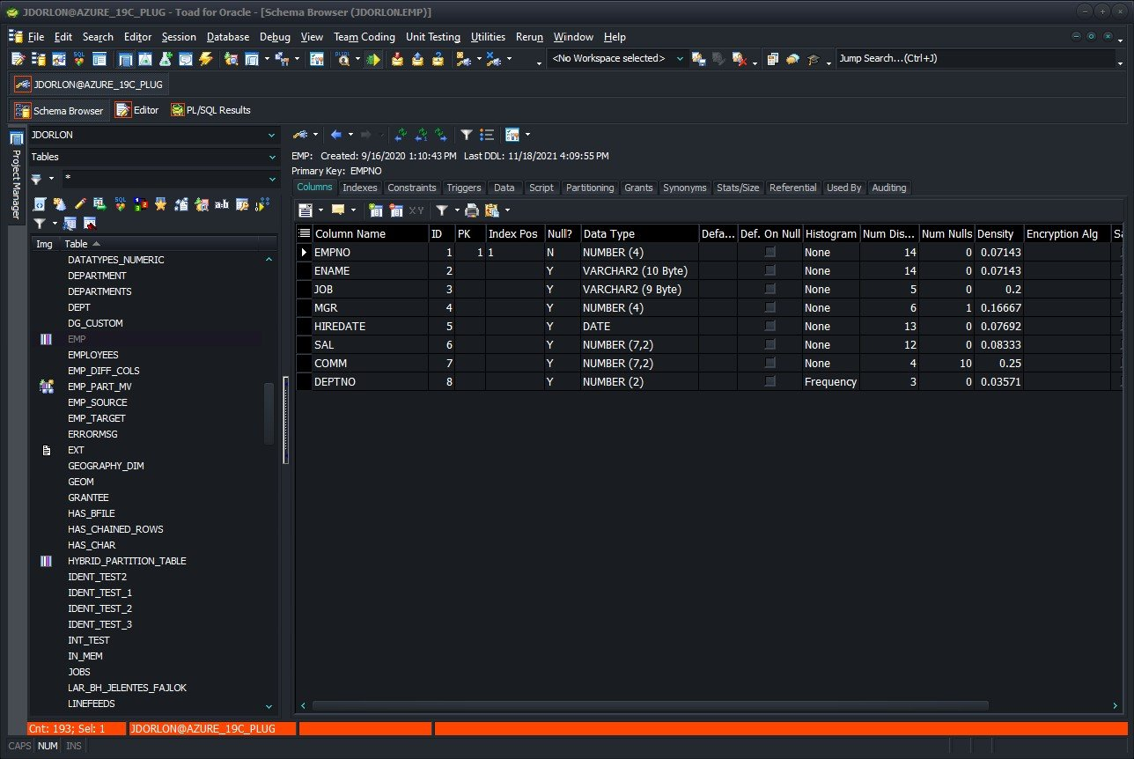Expand the yellow comment icon dropdown
This screenshot has height=759, width=1134.
click(x=353, y=210)
